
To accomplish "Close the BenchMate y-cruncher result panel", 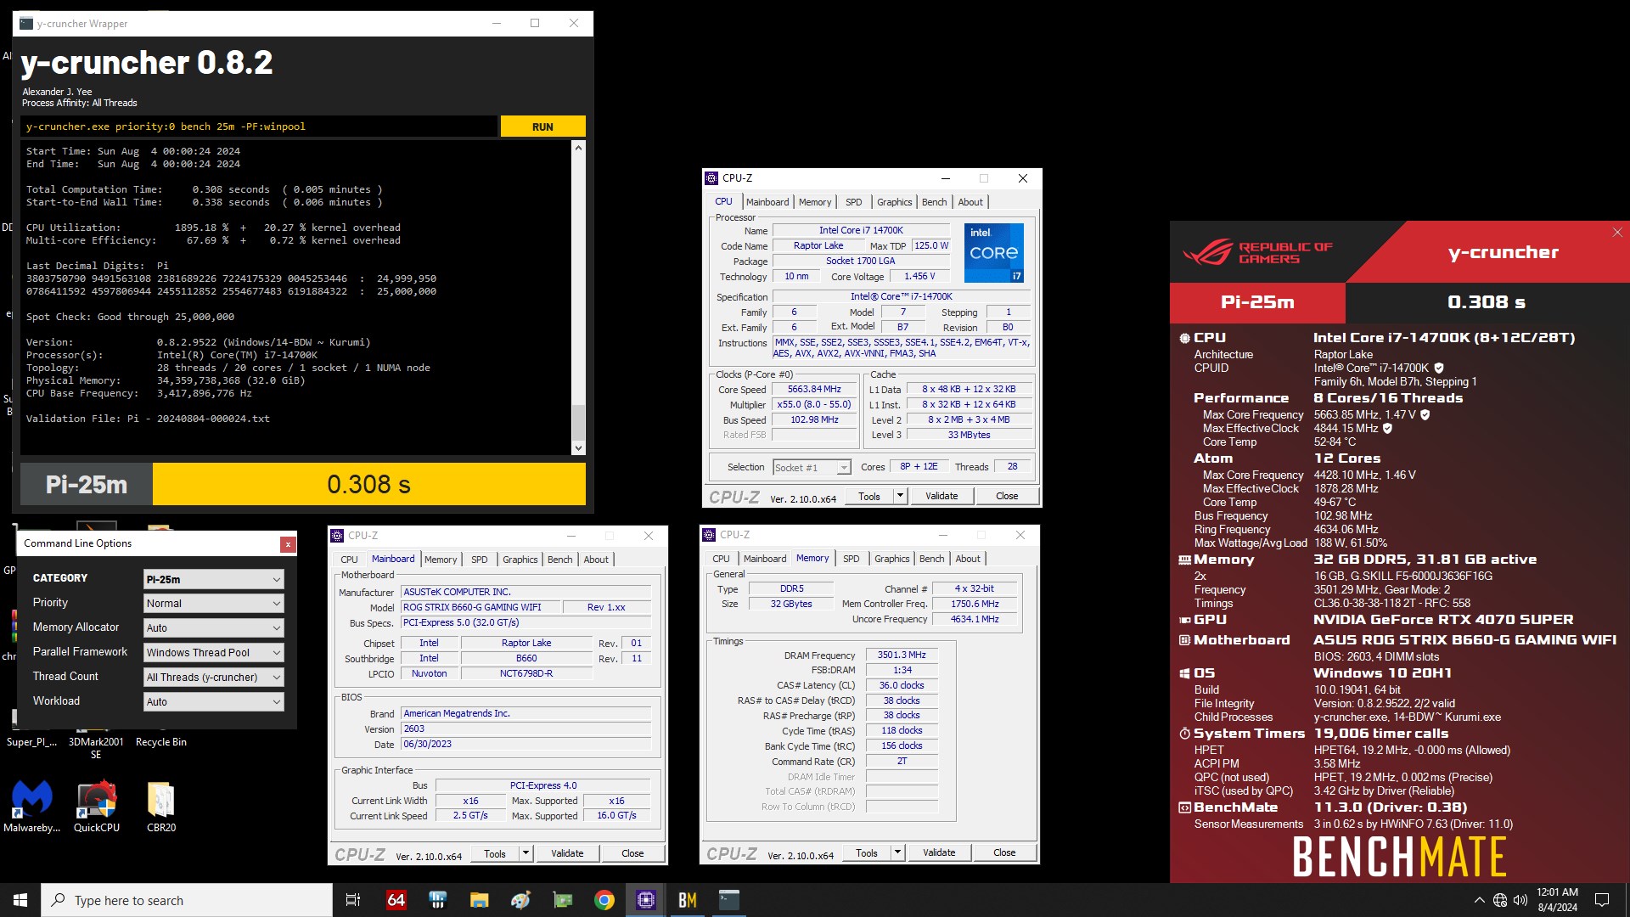I will [1617, 233].
